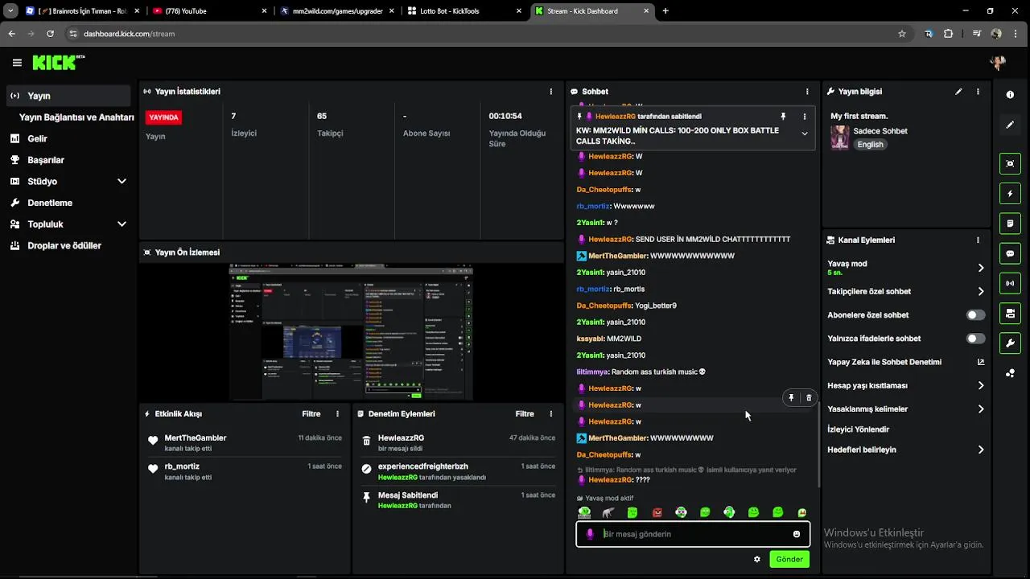Click the English language tag in stream info

point(870,145)
